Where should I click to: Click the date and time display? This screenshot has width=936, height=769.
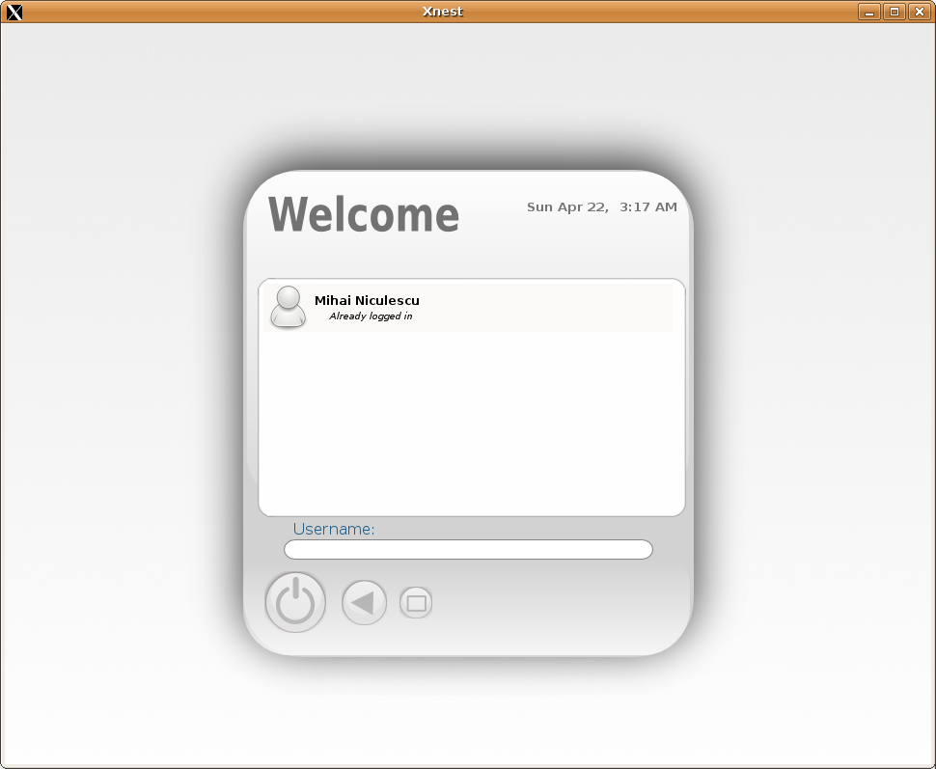pos(602,207)
